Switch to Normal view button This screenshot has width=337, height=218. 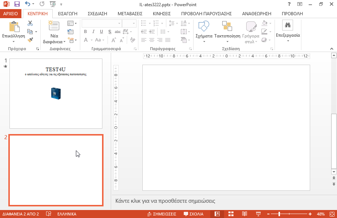pyautogui.click(x=217, y=214)
